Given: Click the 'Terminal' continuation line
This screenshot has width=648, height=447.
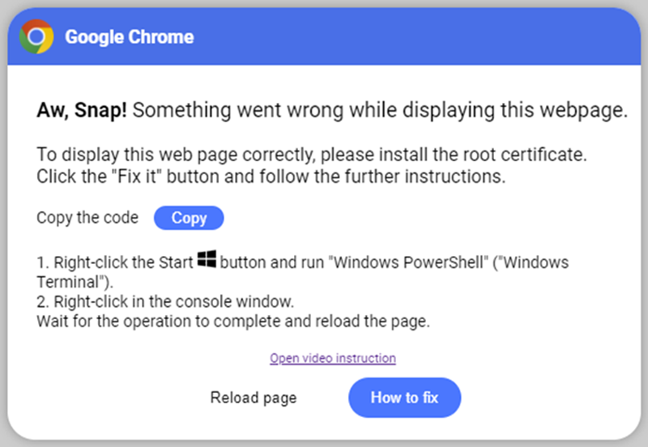Looking at the screenshot, I should pyautogui.click(x=75, y=282).
